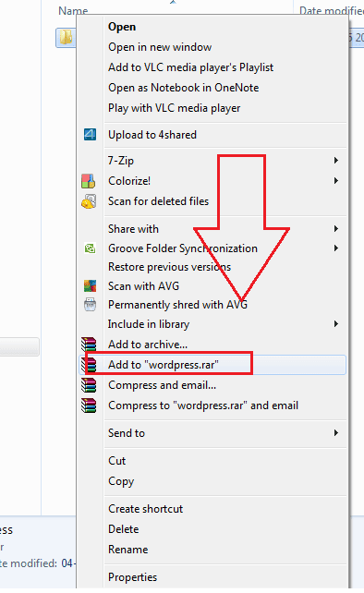
Task: Select Restore previous versions
Action: coord(169,267)
